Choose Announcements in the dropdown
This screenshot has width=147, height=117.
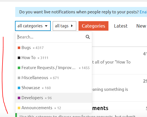point(54,108)
